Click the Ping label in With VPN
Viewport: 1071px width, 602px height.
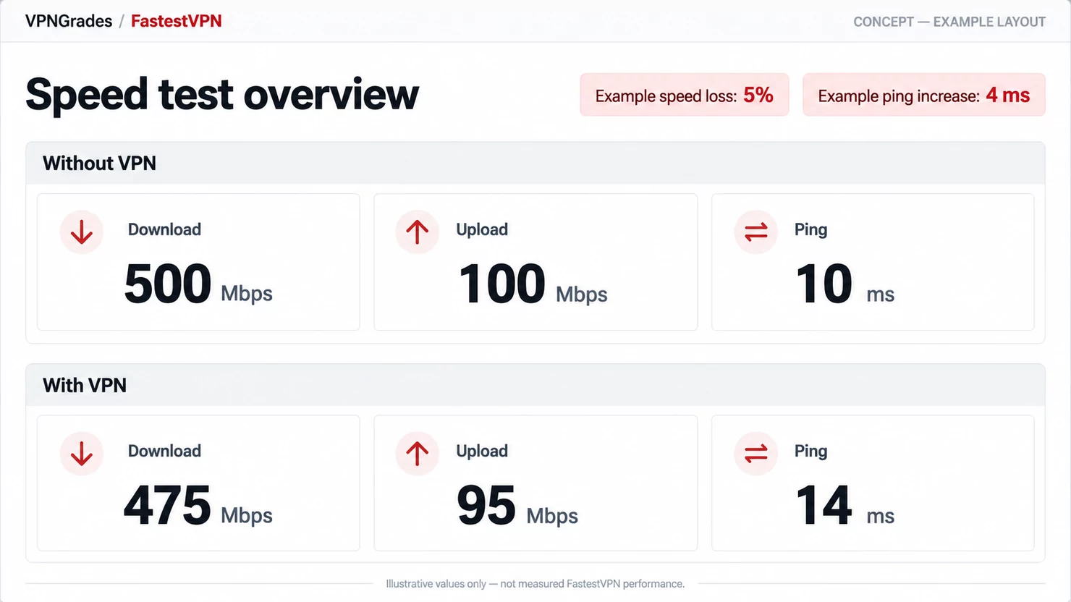pos(810,451)
